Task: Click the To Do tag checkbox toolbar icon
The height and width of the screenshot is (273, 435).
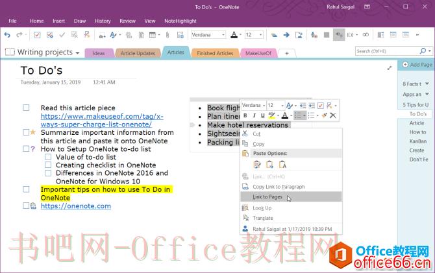Action: (x=37, y=35)
